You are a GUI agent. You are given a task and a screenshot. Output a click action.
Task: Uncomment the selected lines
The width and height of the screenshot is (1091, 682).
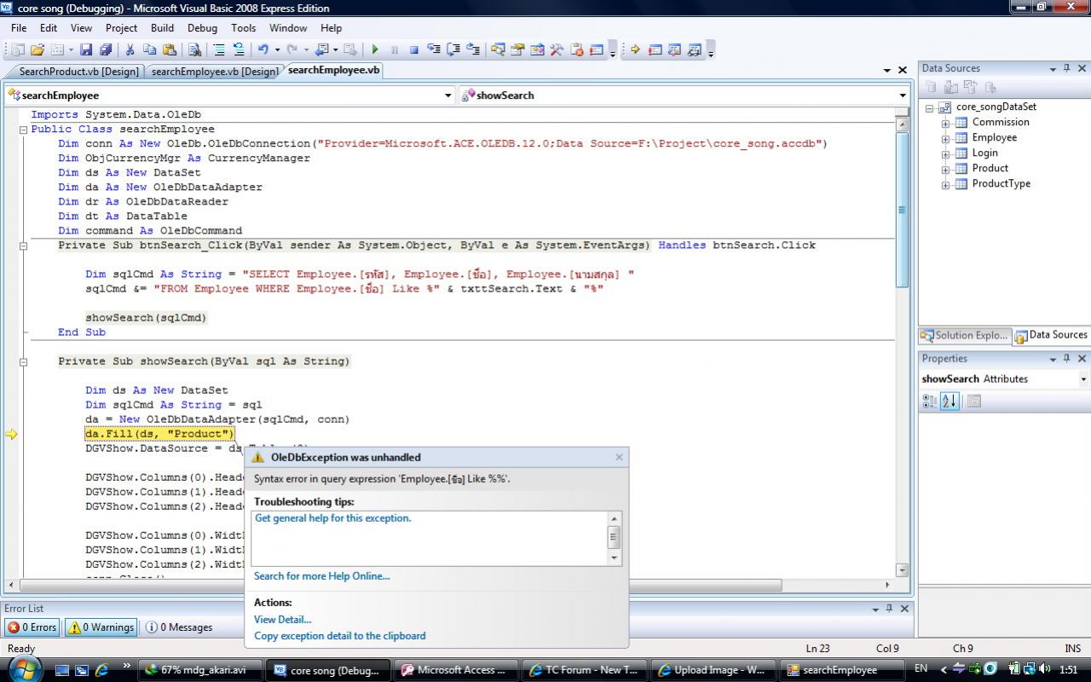point(239,49)
